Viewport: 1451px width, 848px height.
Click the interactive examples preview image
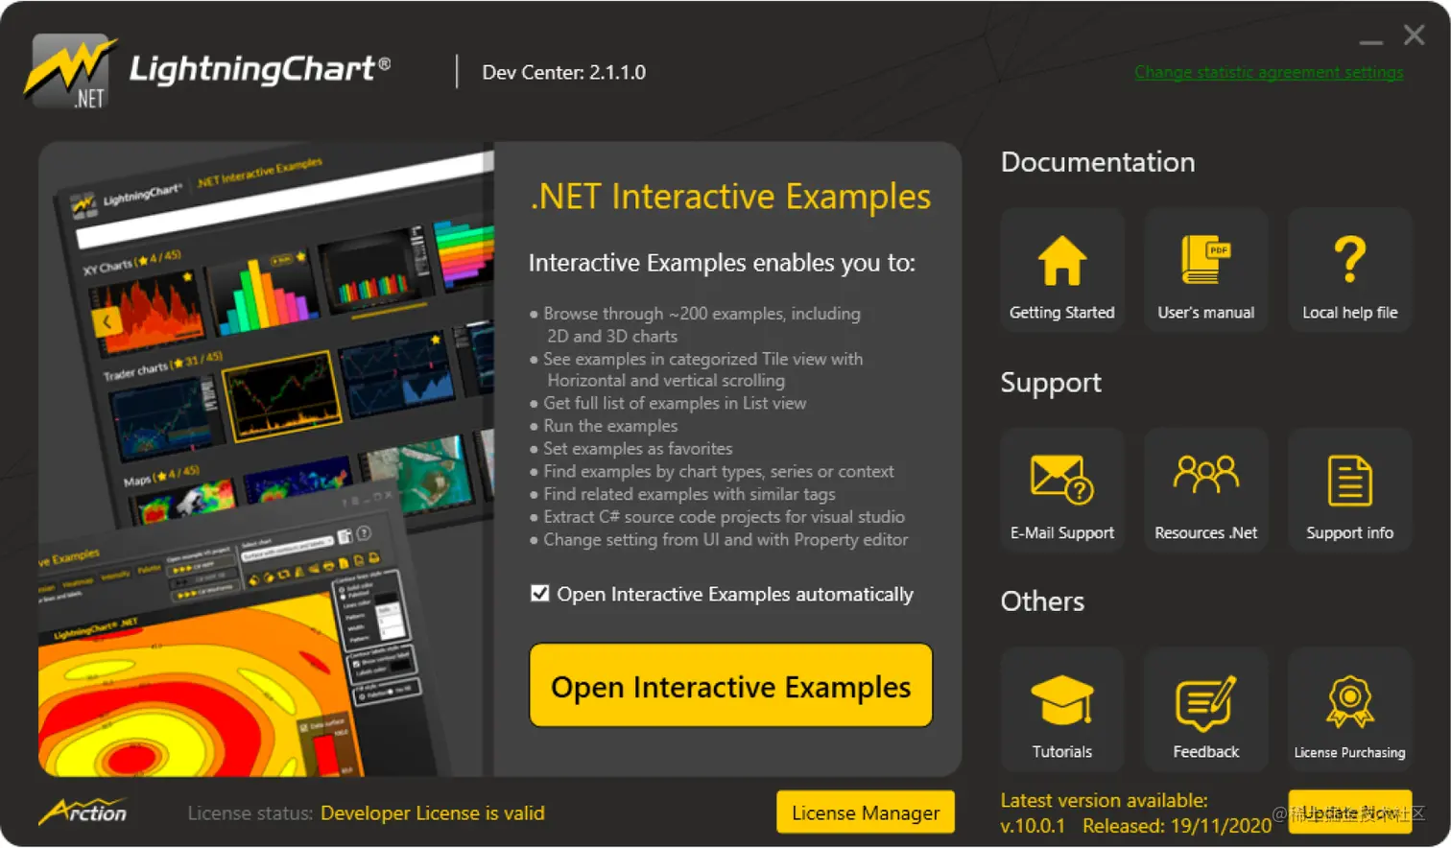point(267,459)
